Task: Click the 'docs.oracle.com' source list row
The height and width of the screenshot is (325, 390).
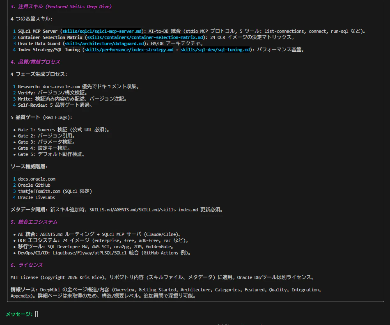Action: [34, 179]
